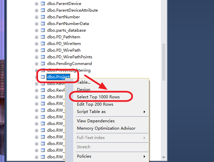Image resolution: width=214 pixels, height=162 pixels.
Task: Select the dbo.ParentDeviceAttribute table name
Action: click(73, 10)
